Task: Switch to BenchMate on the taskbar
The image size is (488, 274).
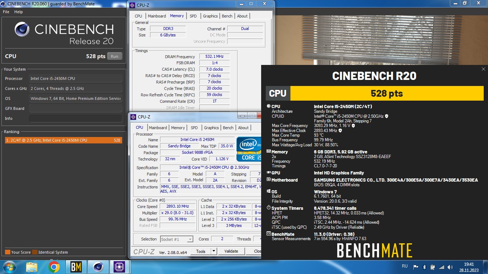Action: [x=76, y=267]
